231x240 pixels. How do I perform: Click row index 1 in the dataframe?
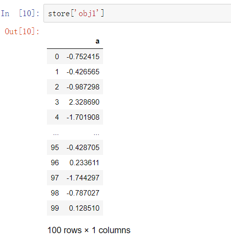[x=57, y=72]
